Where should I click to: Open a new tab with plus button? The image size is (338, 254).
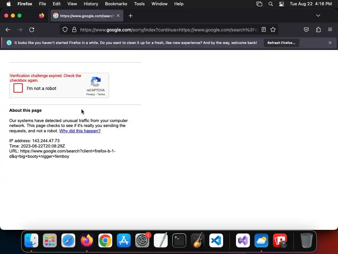coord(130,16)
